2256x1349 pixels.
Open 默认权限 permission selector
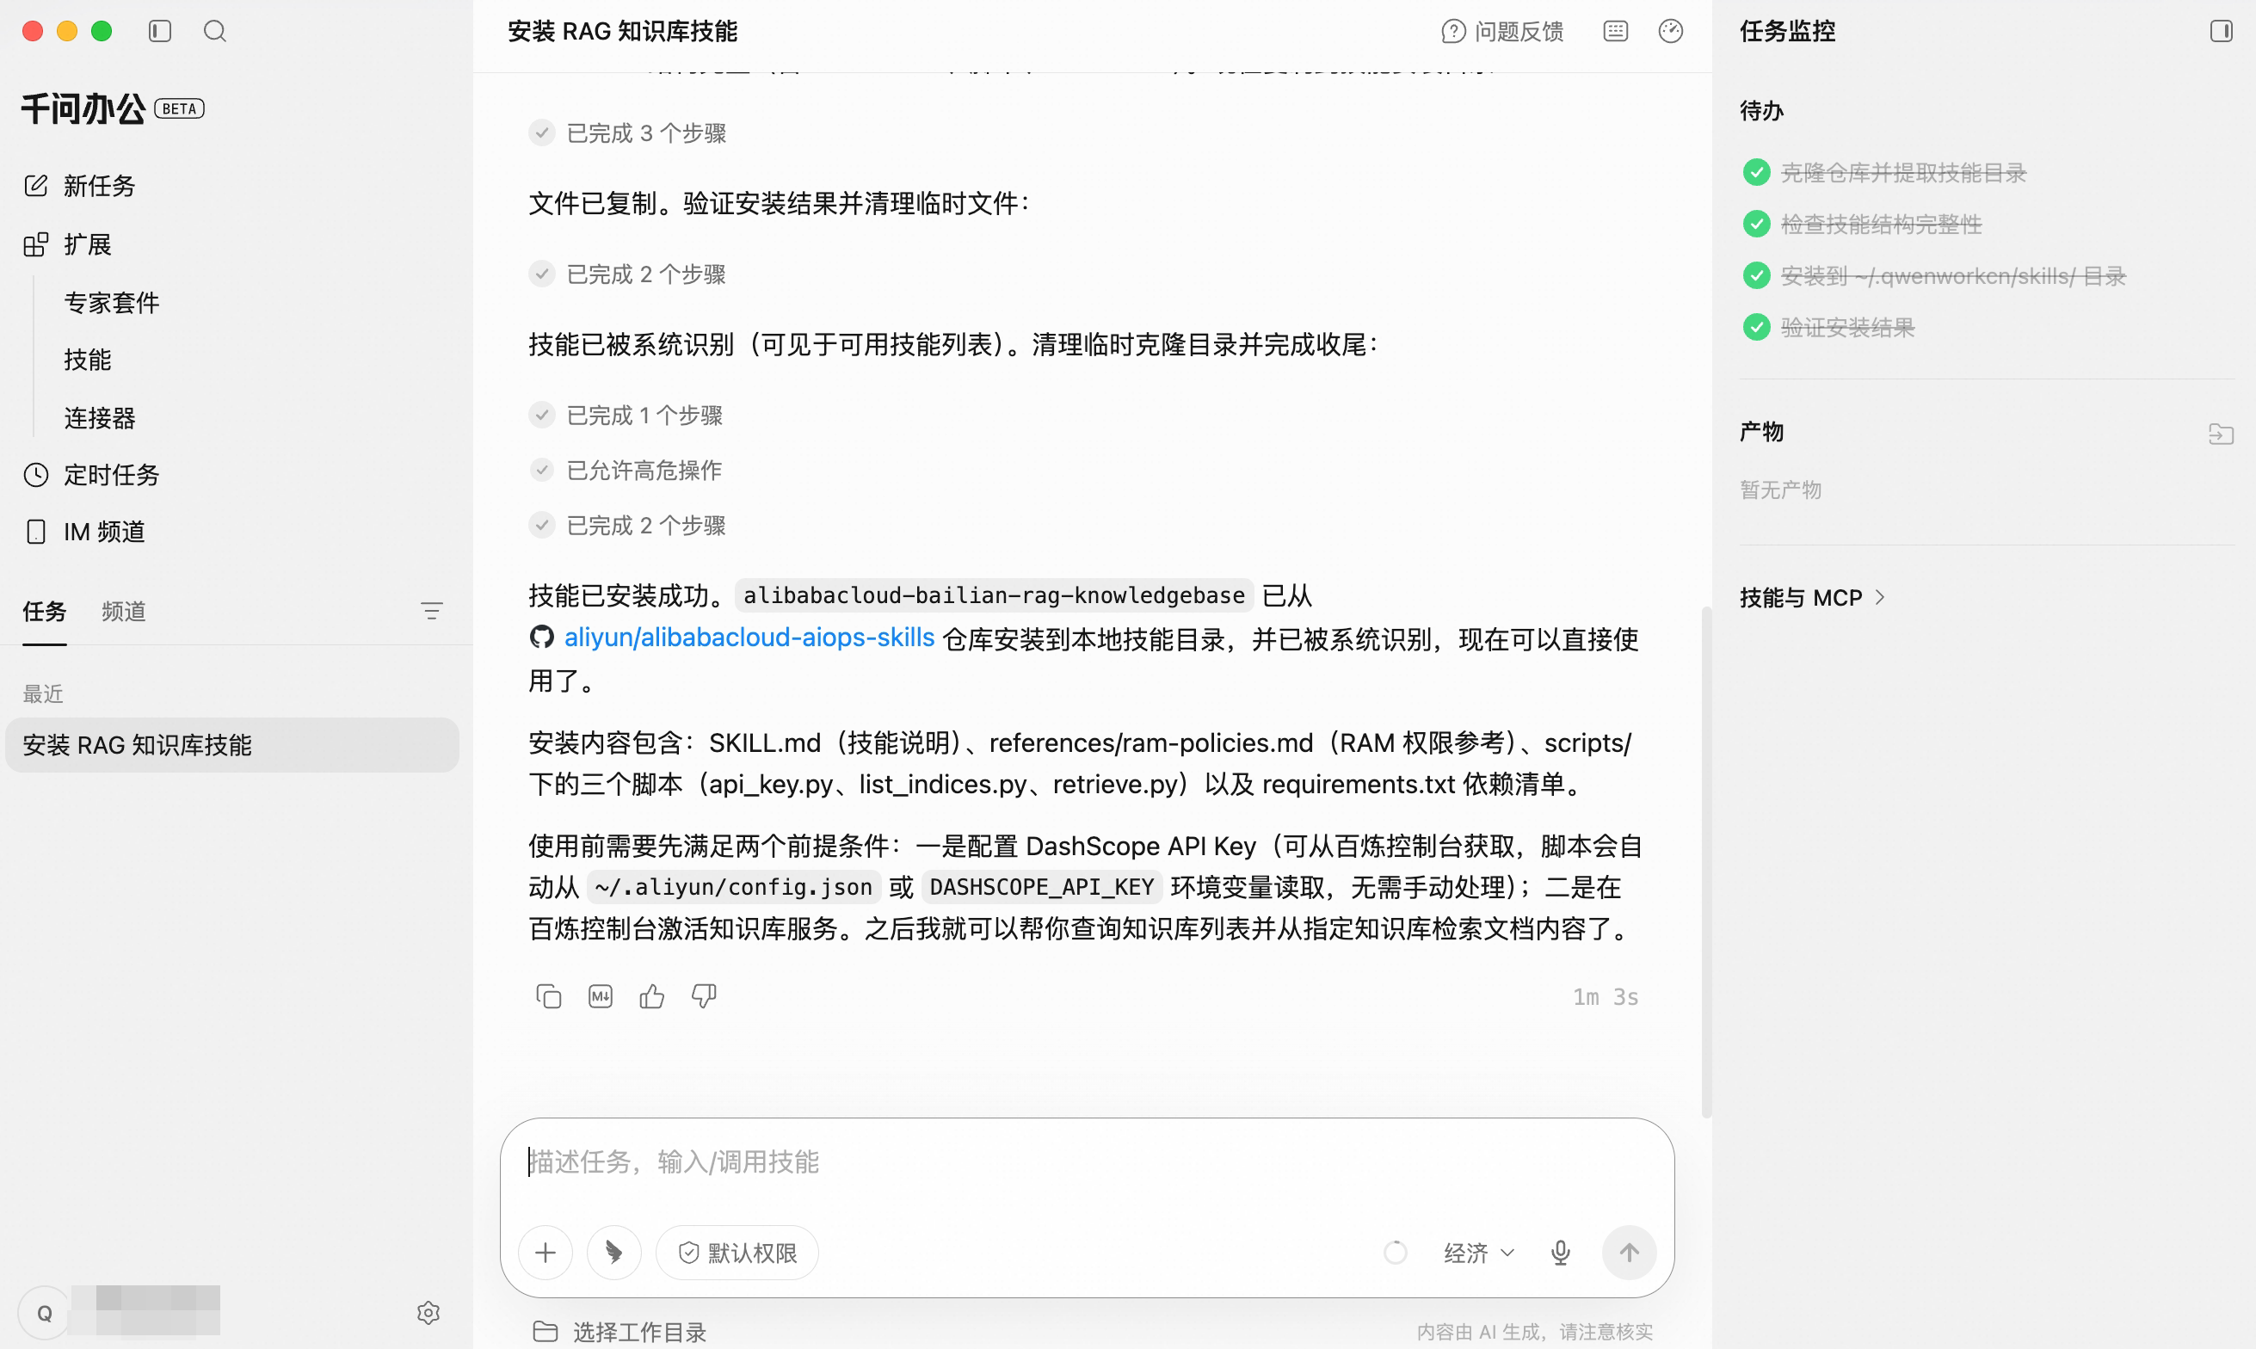(737, 1253)
